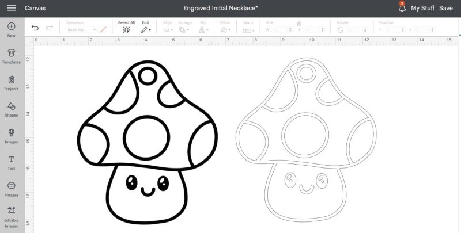
Task: Click the Rotate icon
Action: [341, 30]
